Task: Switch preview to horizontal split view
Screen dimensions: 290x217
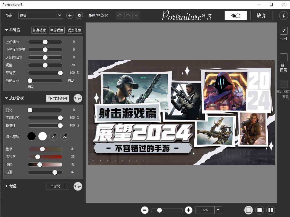Action: coord(260,210)
